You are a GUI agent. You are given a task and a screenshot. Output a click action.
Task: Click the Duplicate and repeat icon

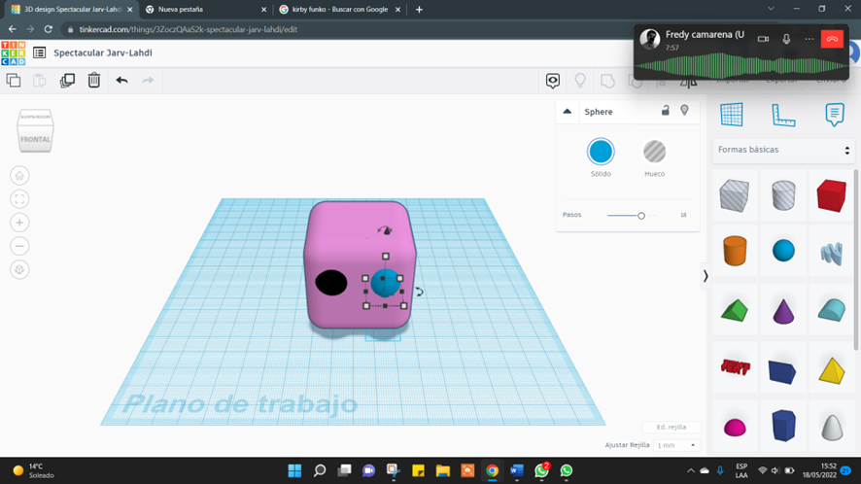tap(67, 81)
